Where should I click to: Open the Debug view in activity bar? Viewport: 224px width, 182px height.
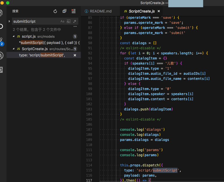pos(1,55)
